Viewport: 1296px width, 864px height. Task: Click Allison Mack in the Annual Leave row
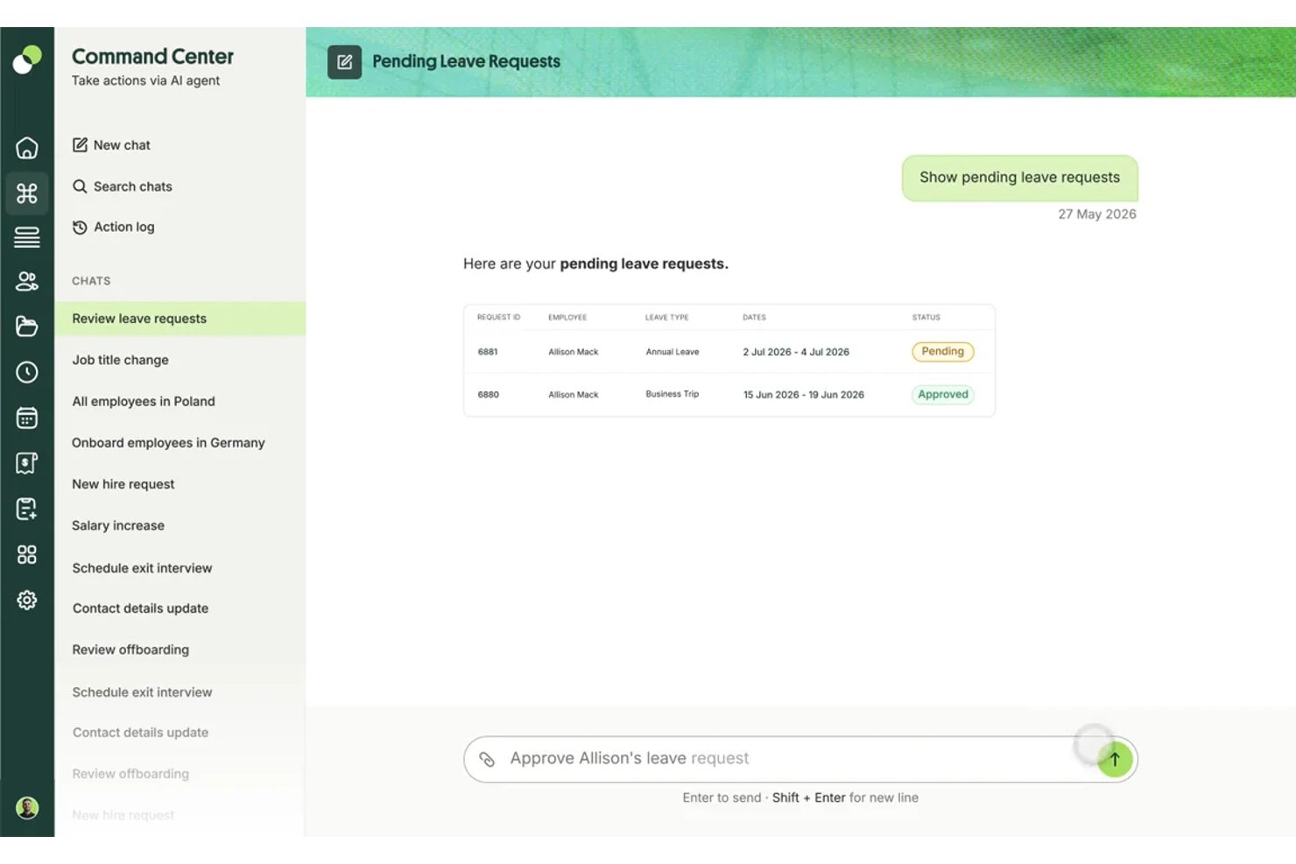[x=574, y=352]
